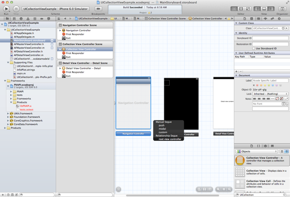
Task: Open the Lock dropdown
Action: (270, 94)
